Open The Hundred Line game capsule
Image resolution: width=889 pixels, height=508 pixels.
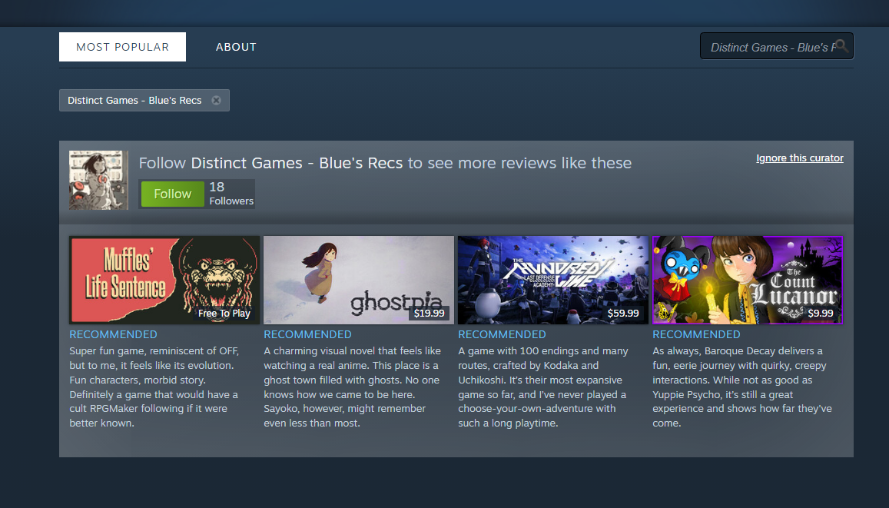point(553,280)
